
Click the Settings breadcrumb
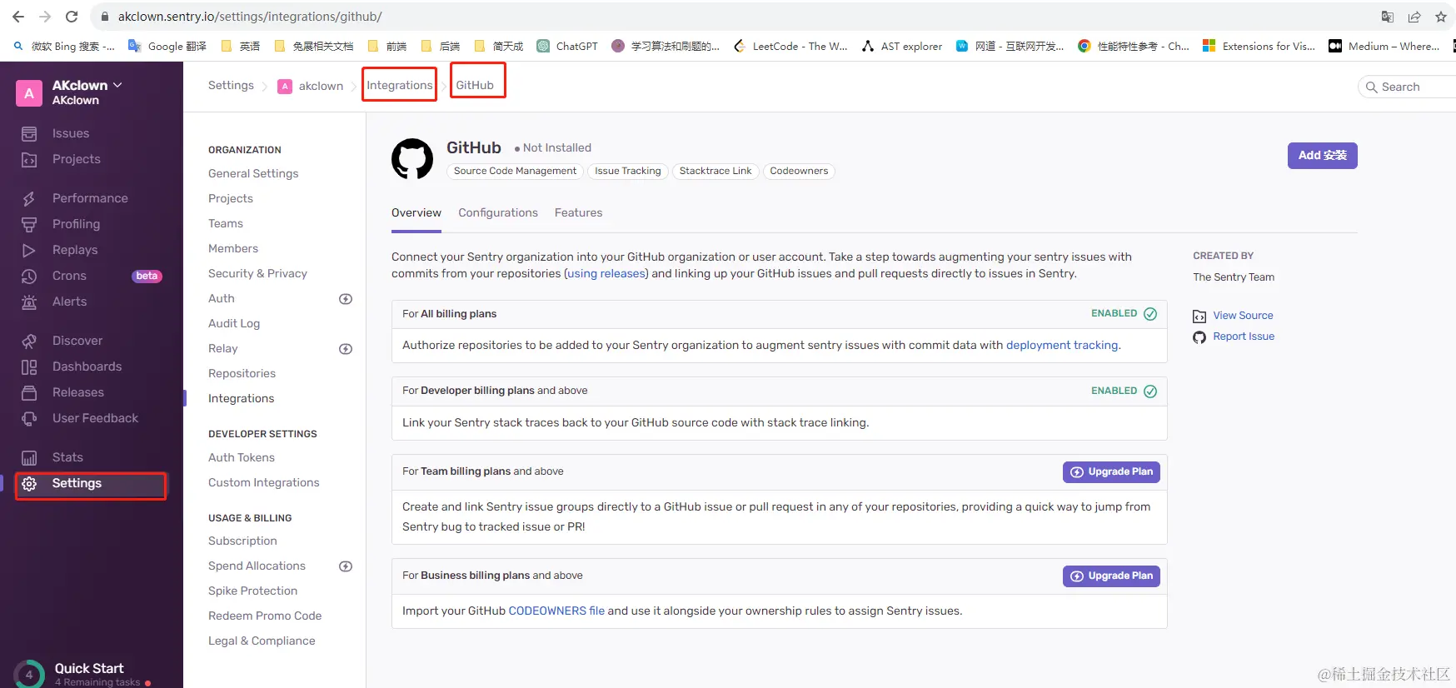231,85
